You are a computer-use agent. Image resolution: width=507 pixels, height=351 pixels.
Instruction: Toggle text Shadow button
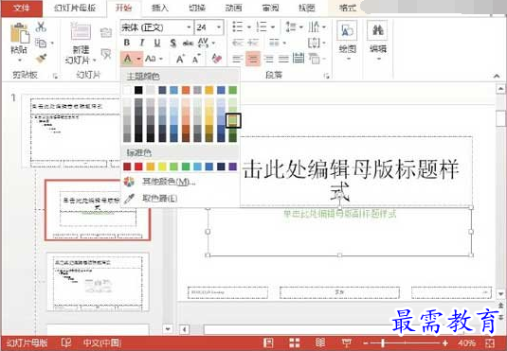tap(173, 43)
